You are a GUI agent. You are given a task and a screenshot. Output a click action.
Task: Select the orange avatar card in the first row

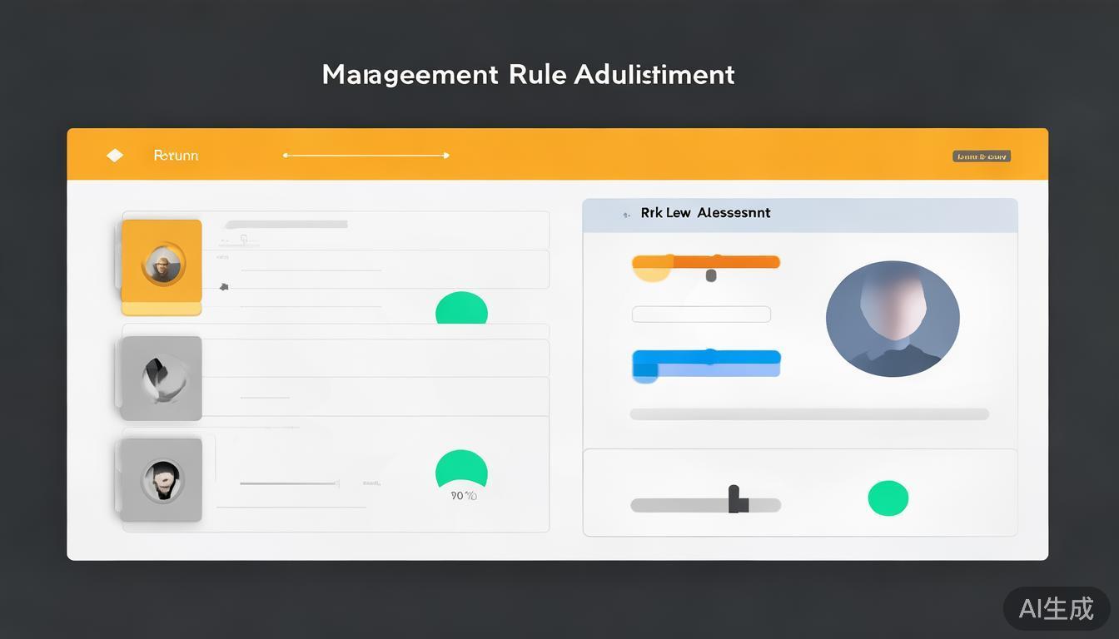pos(162,265)
